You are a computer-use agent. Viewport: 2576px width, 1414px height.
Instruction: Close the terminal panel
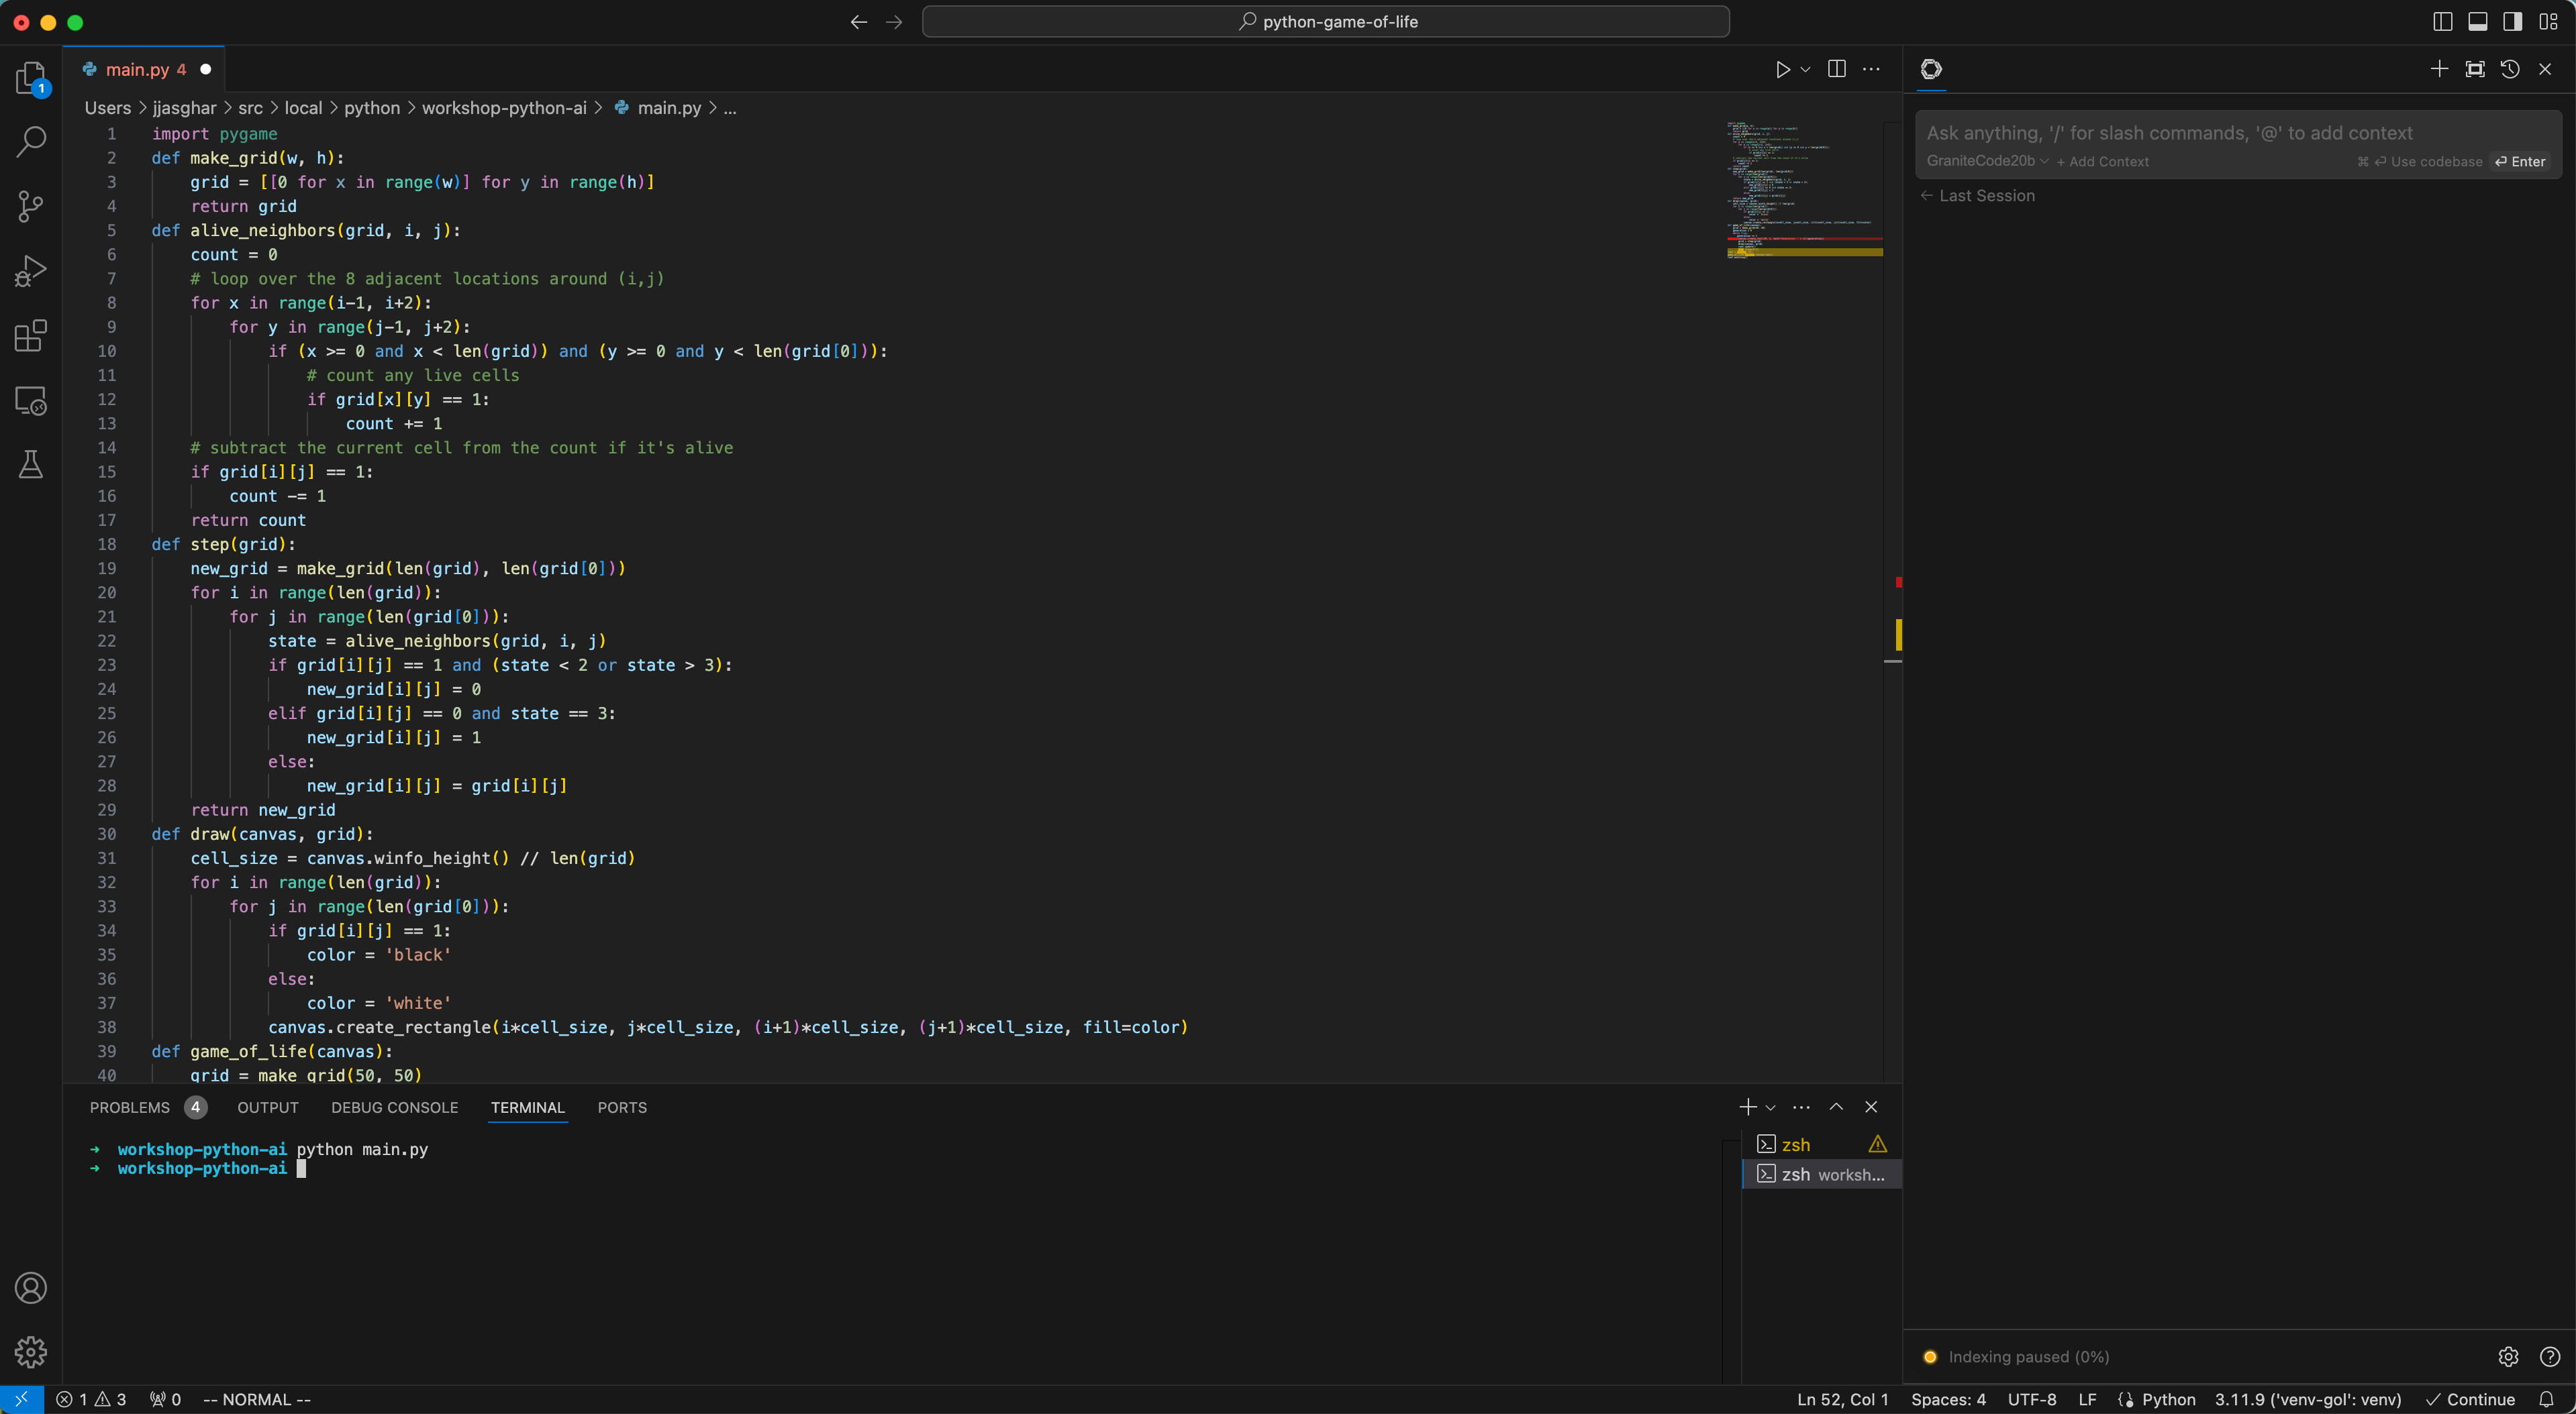[1871, 1106]
